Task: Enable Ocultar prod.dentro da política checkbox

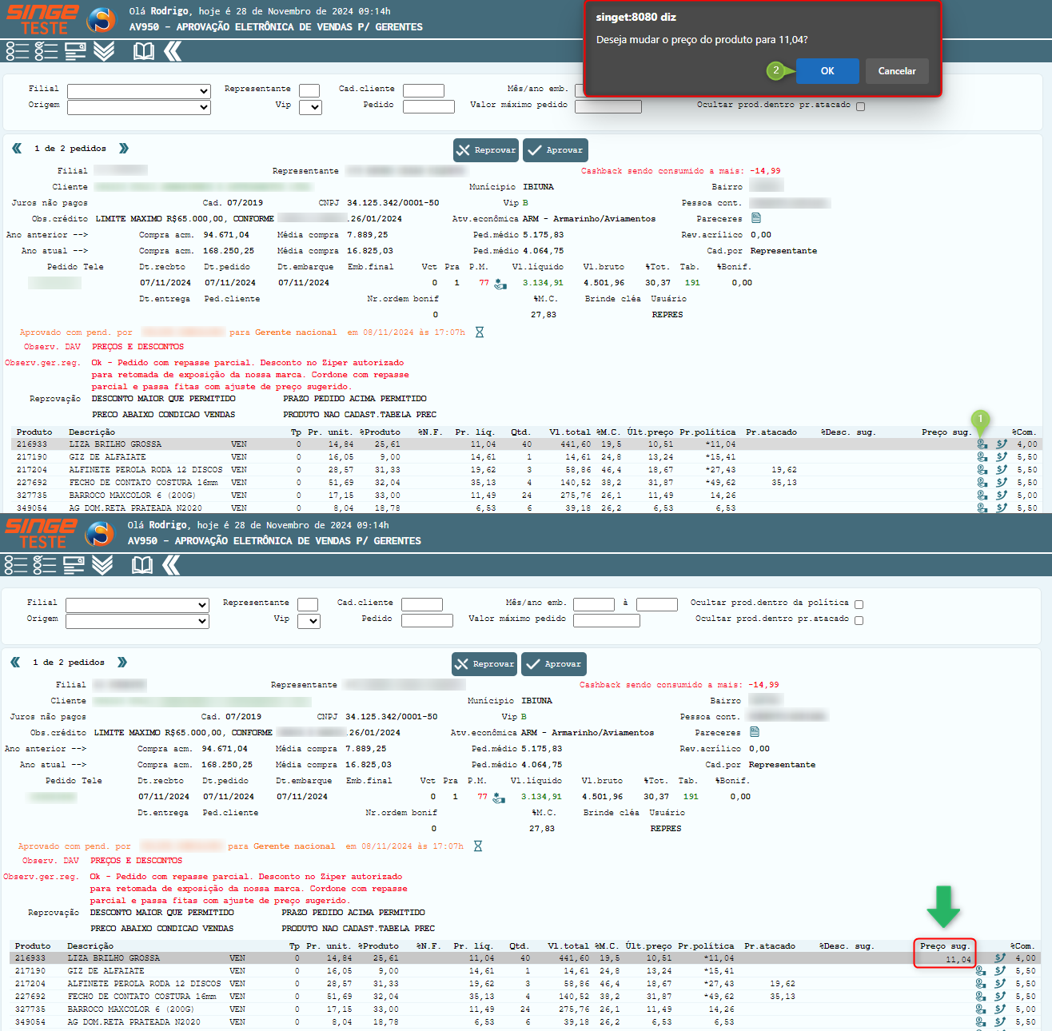Action: tap(859, 604)
